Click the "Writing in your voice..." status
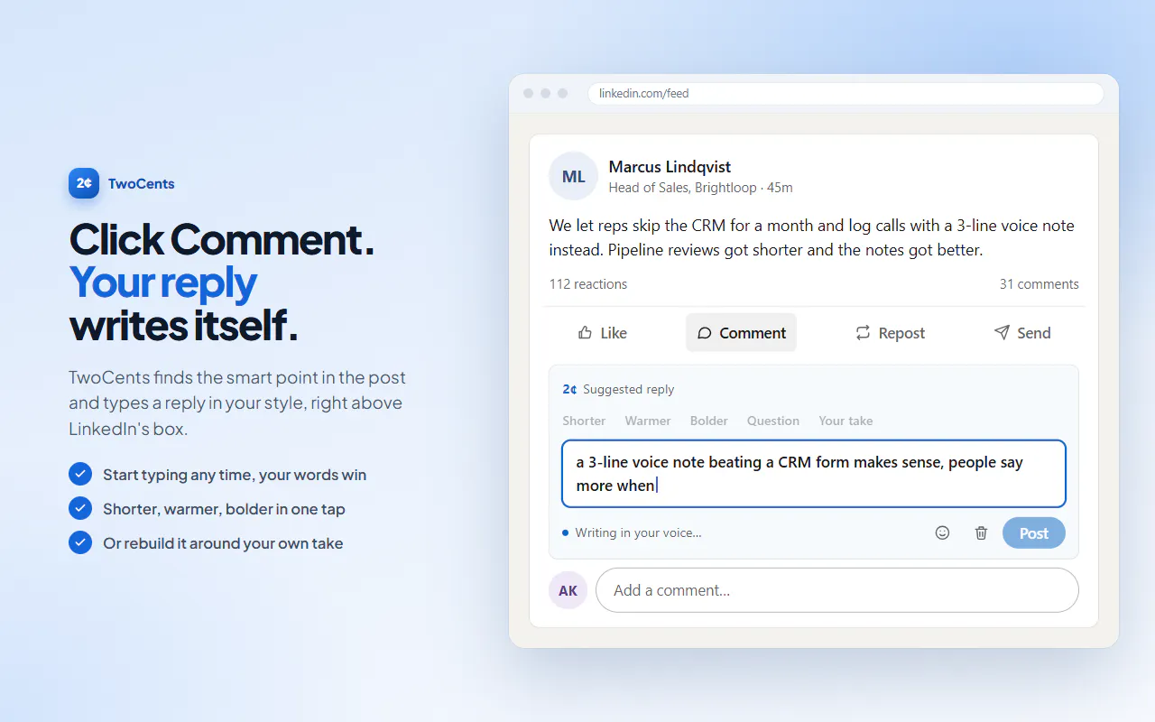1155x722 pixels. point(638,532)
